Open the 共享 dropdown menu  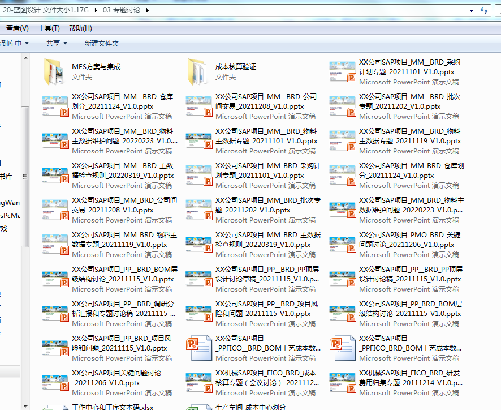coord(57,43)
